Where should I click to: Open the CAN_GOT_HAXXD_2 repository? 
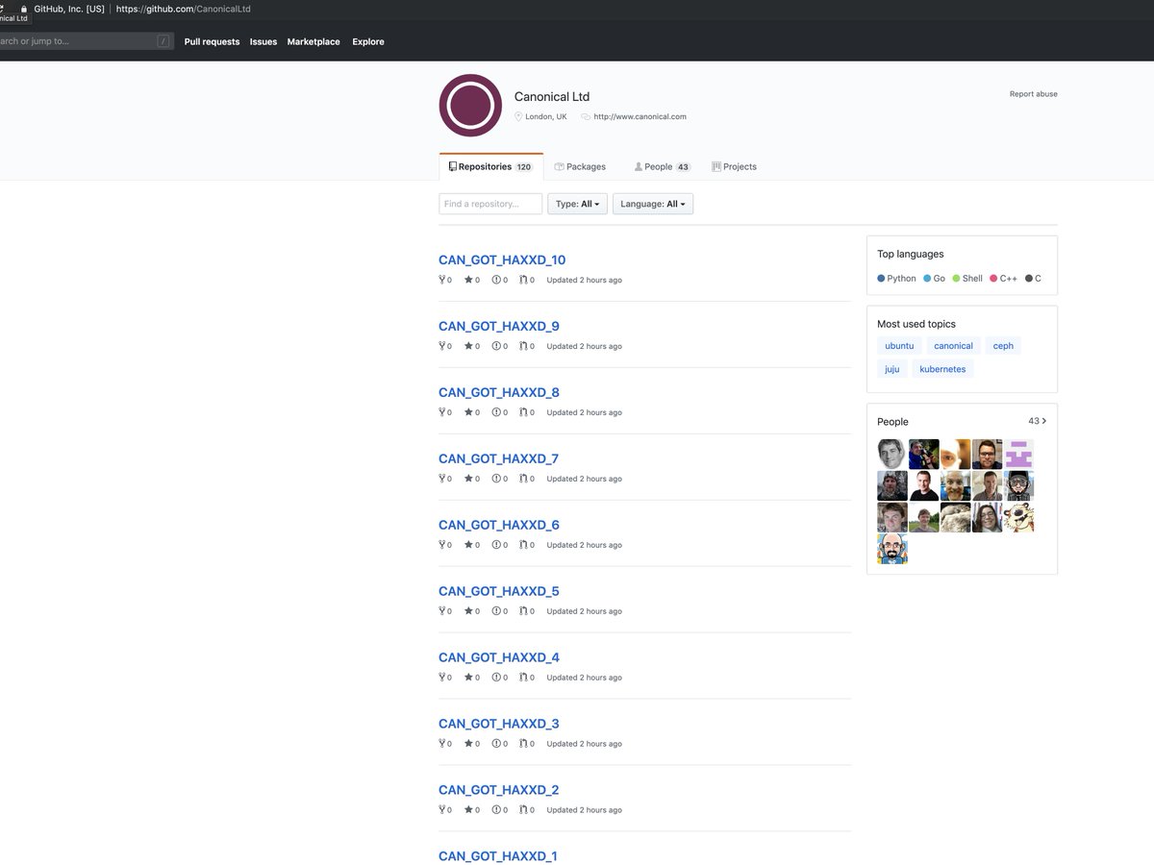(x=498, y=791)
